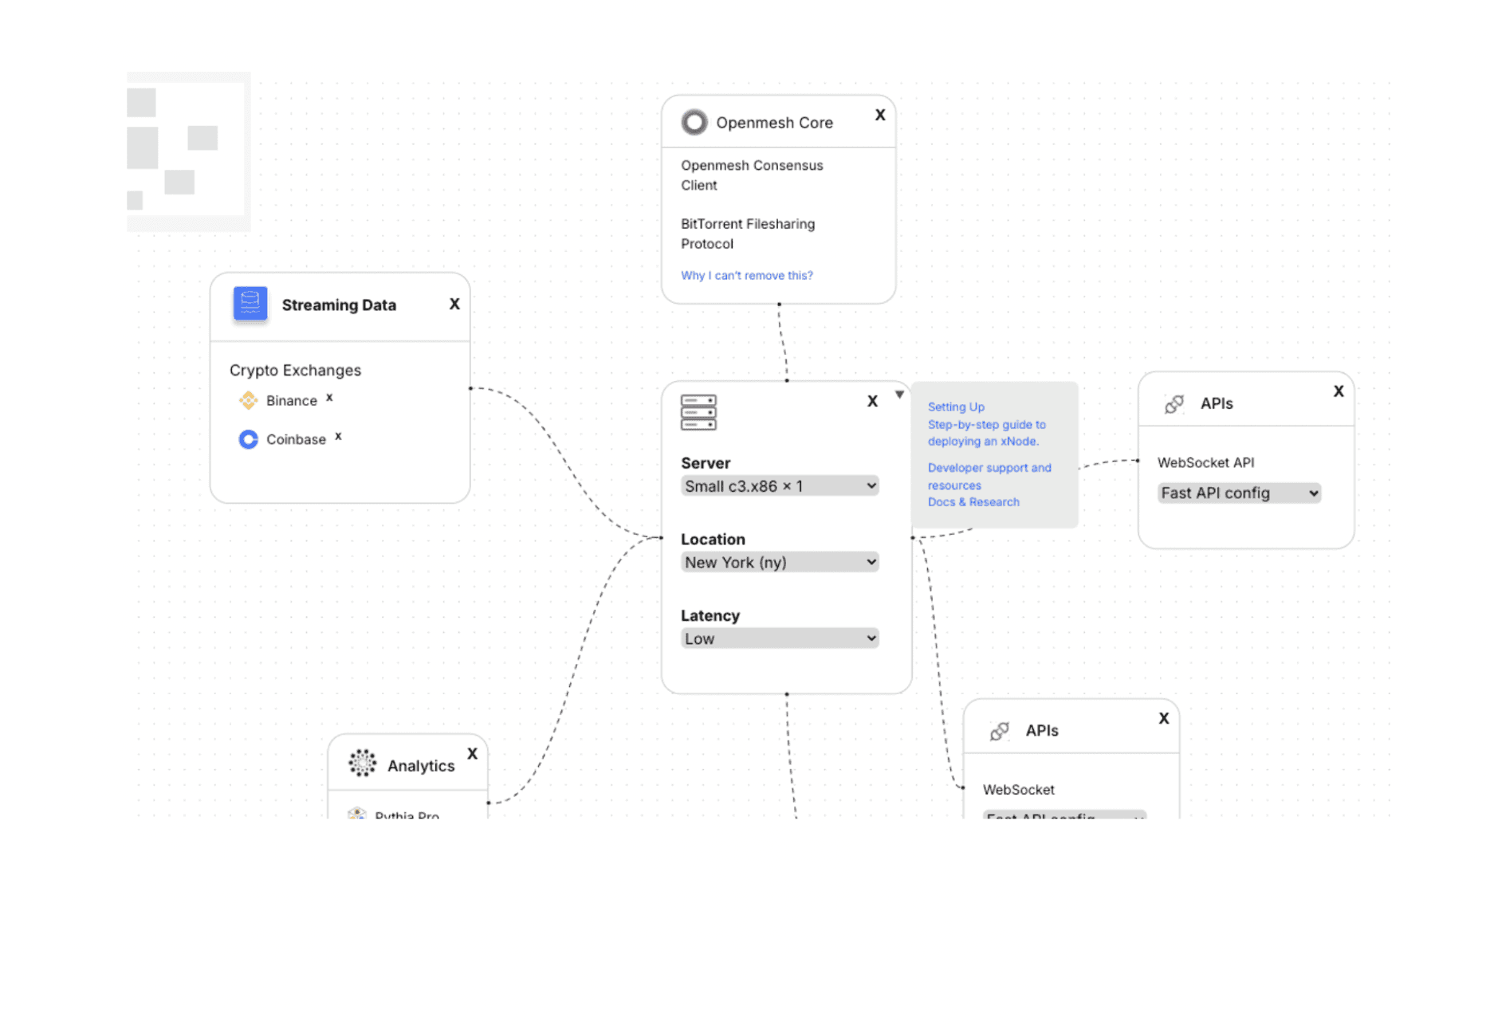Open 'Why I can't remove this?' link
The width and height of the screenshot is (1494, 1025).
pyautogui.click(x=747, y=275)
